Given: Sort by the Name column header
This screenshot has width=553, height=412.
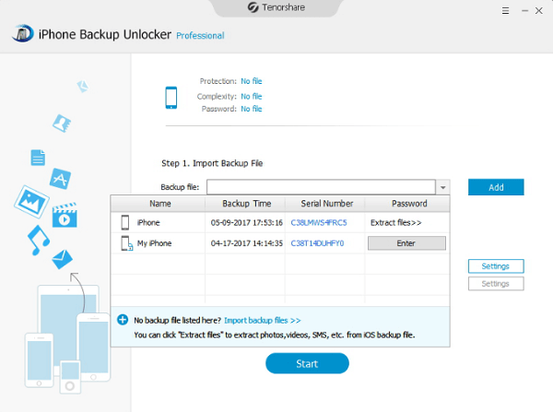Looking at the screenshot, I should pos(158,204).
